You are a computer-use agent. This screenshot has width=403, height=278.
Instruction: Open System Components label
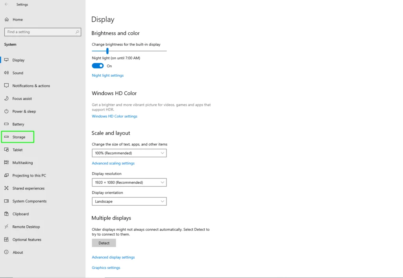pyautogui.click(x=30, y=201)
